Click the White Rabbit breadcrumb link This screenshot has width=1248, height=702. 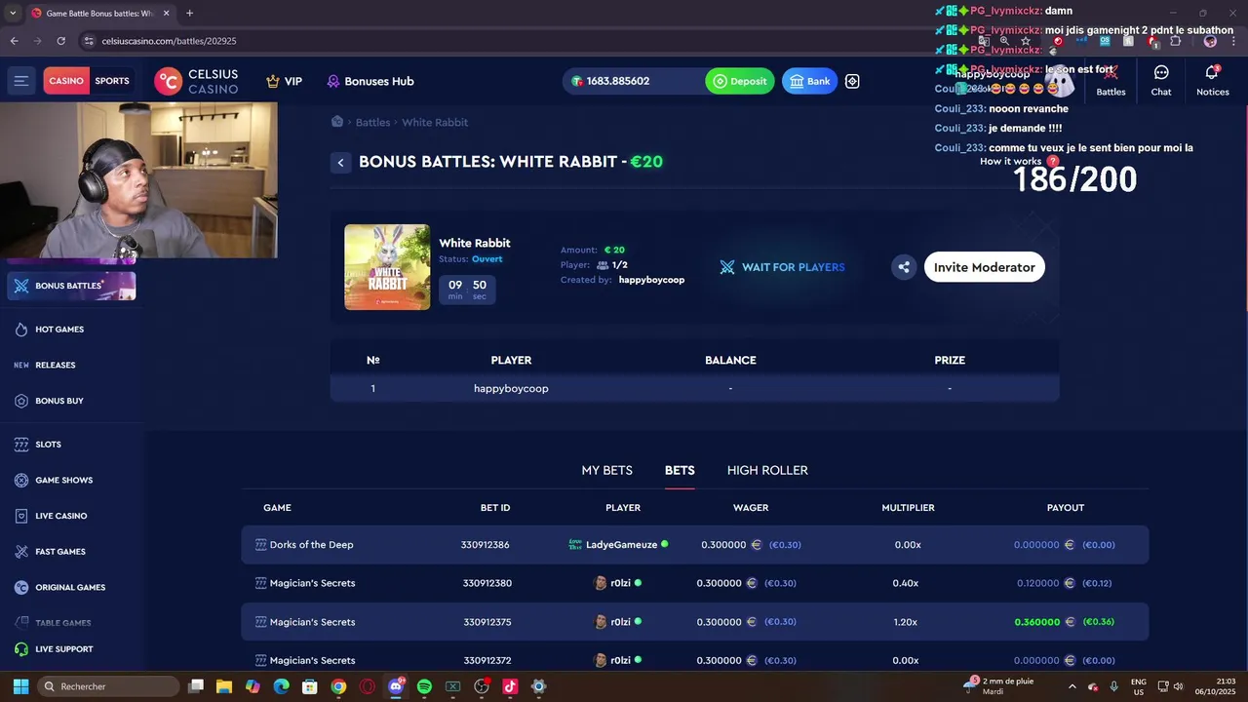[x=435, y=122]
